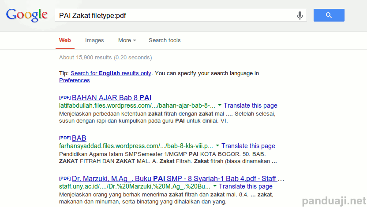This screenshot has width=367, height=207.
Task: Open 'Dr. Marzuki, M.Ag_. Buku PAI SMP' result
Action: pos(174,178)
